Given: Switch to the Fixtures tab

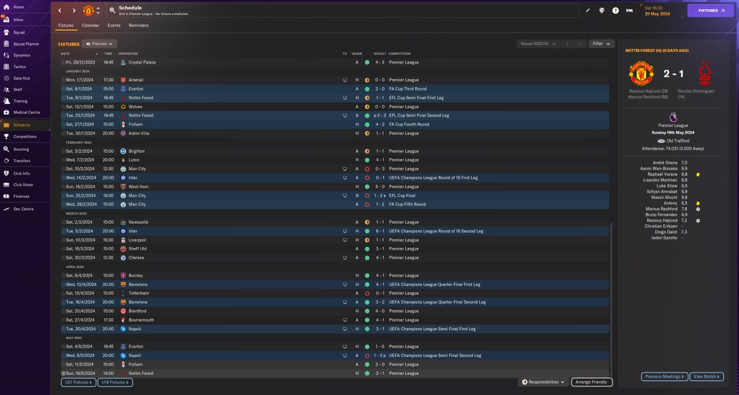Looking at the screenshot, I should pos(66,25).
